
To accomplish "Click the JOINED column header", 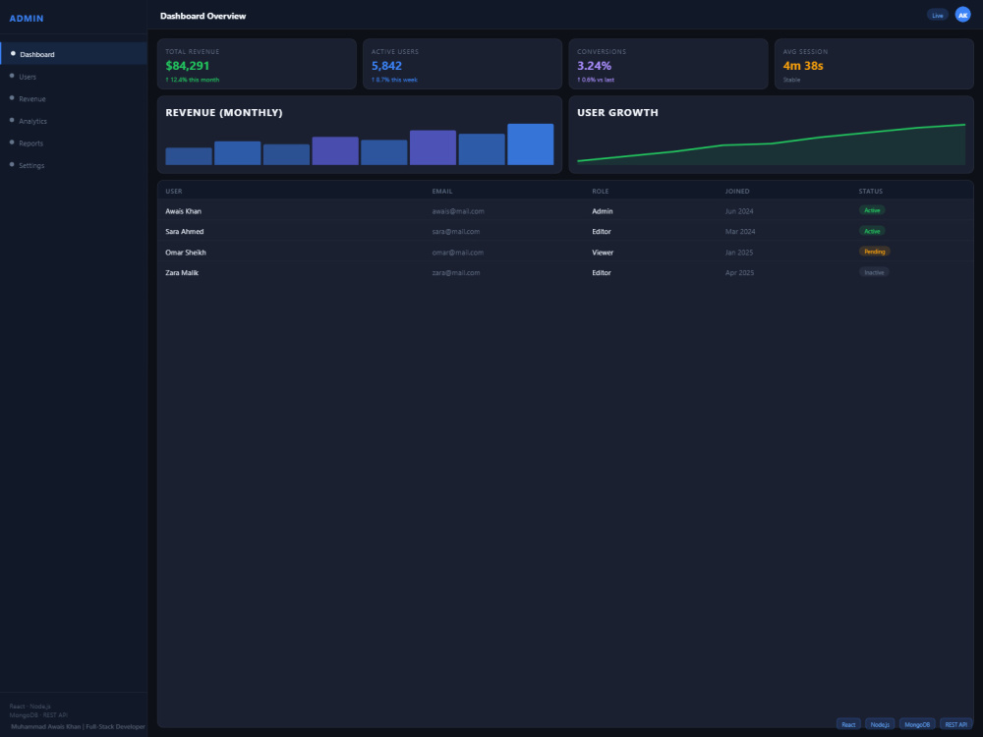I will pos(737,192).
